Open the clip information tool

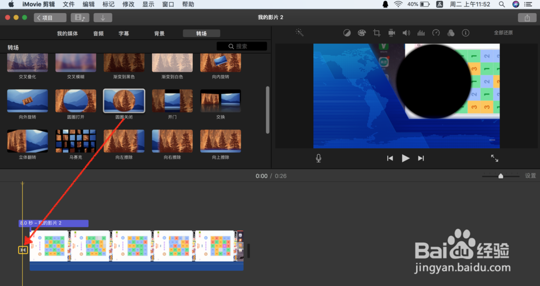(x=465, y=33)
